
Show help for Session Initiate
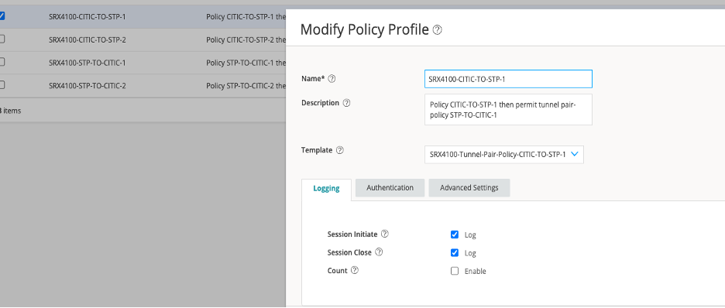385,234
